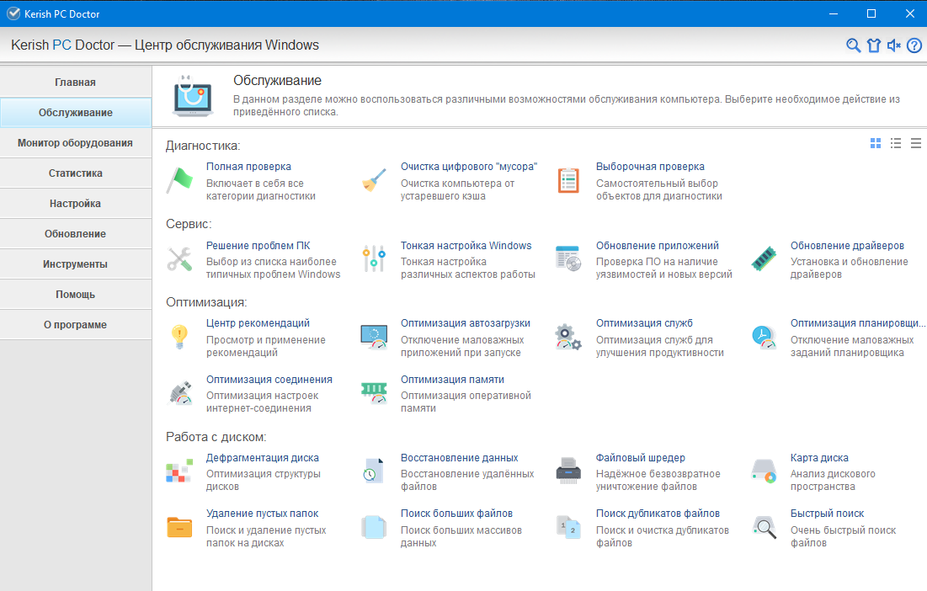Open Очистка цифрового "мусора" link
This screenshot has height=591, width=927.
[x=469, y=167]
